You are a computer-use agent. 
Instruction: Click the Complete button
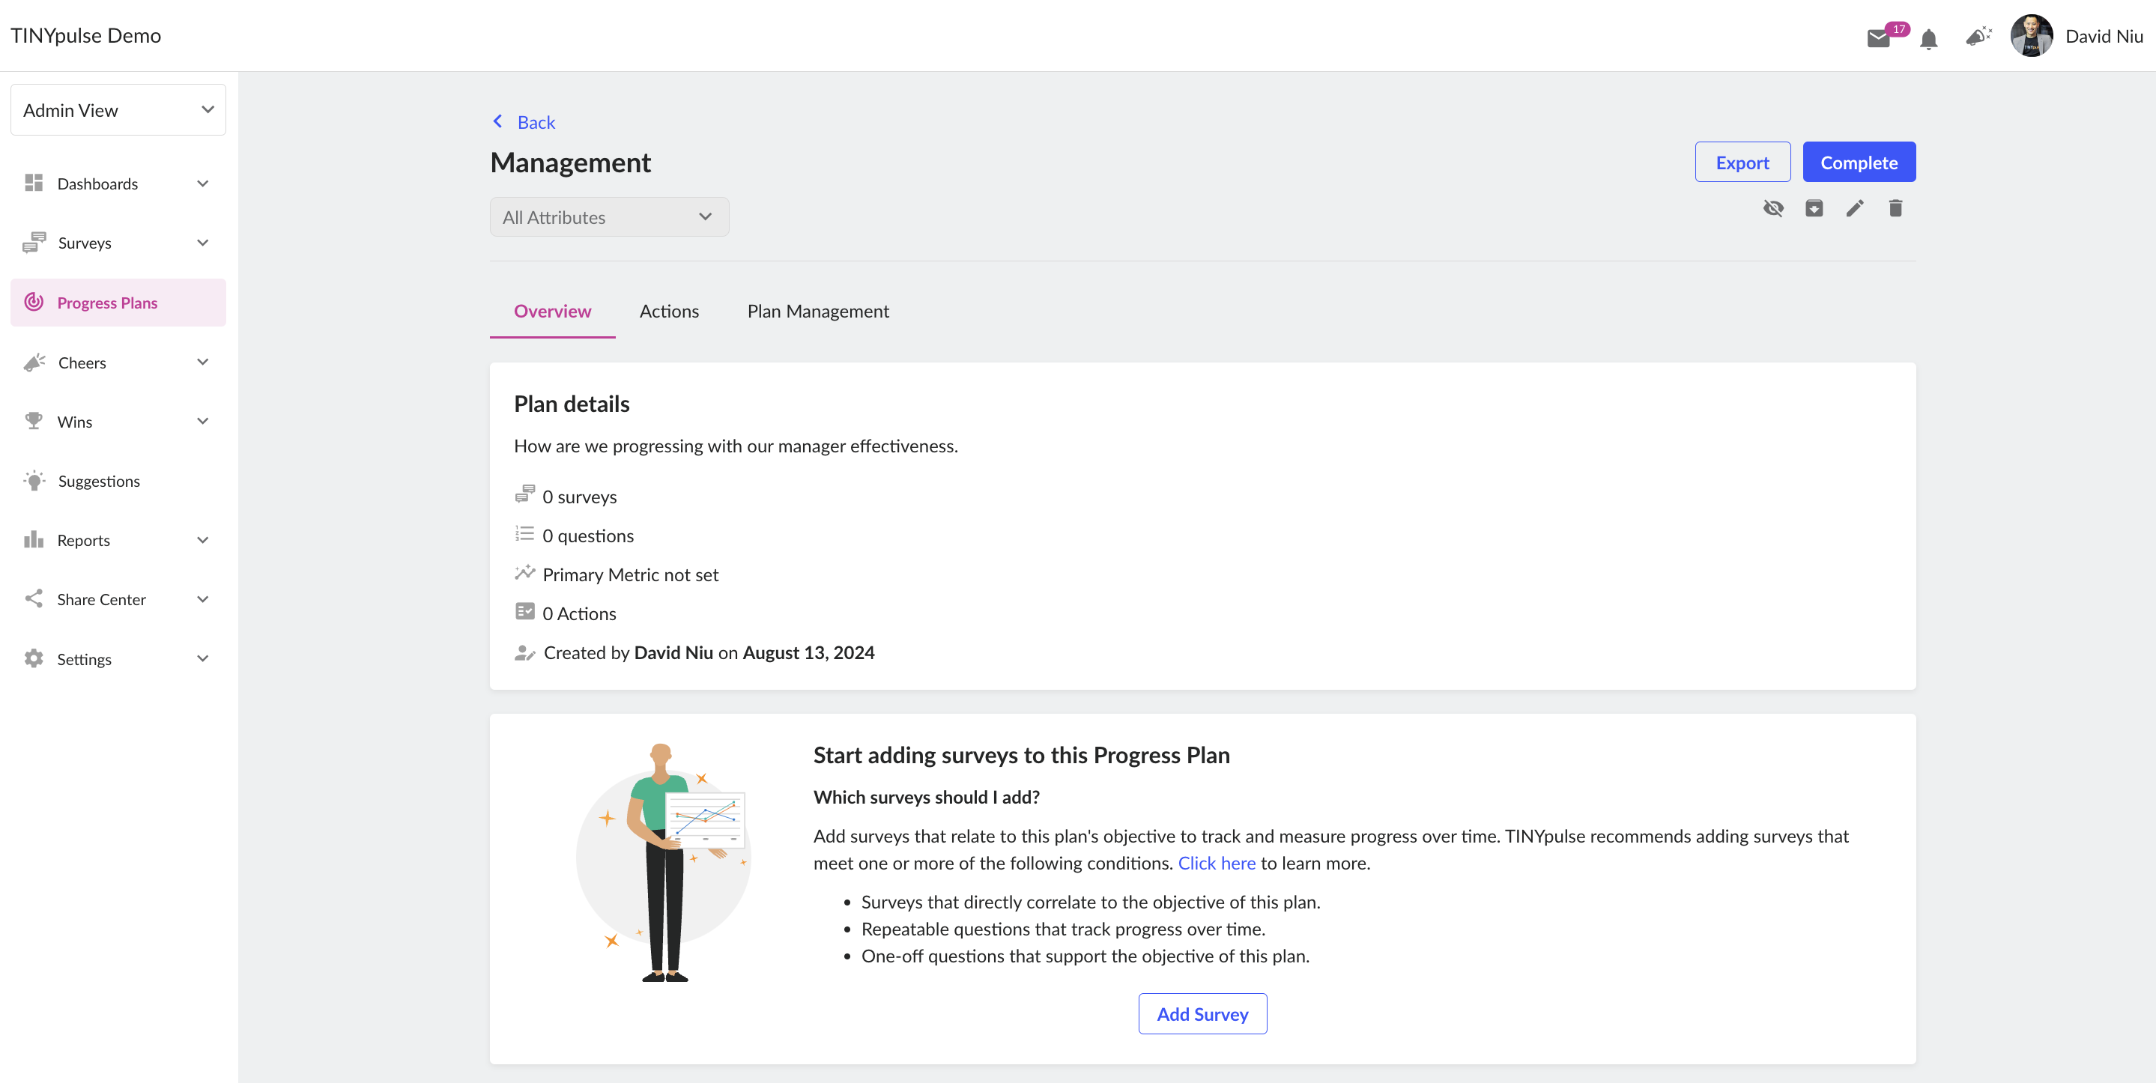[1859, 163]
